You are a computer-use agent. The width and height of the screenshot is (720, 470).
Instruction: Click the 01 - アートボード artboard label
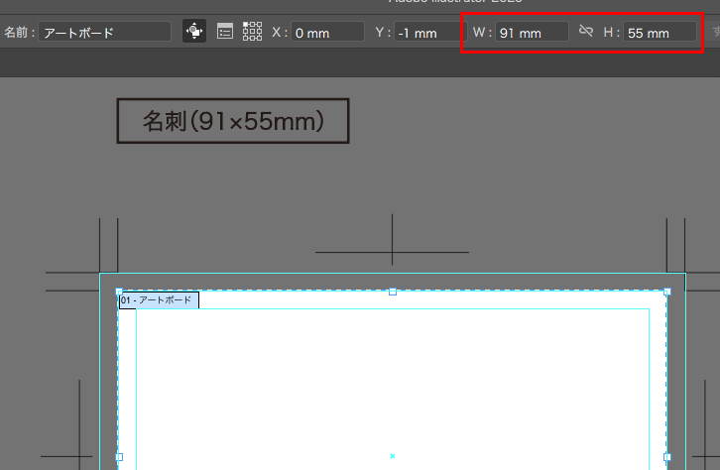tap(159, 300)
